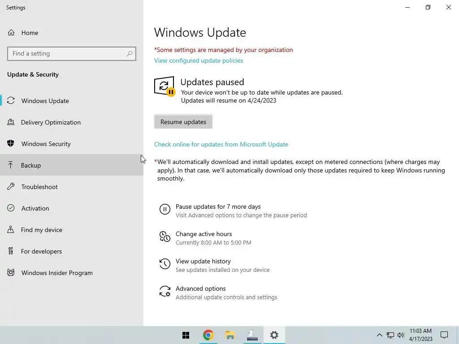Select Windows Update in the sidebar
This screenshot has height=344, width=459.
(x=72, y=101)
